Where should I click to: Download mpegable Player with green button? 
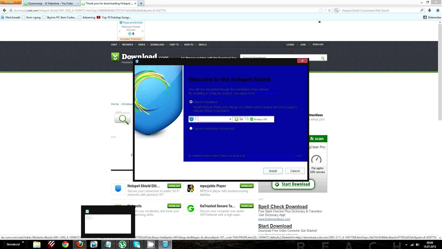pos(247,186)
